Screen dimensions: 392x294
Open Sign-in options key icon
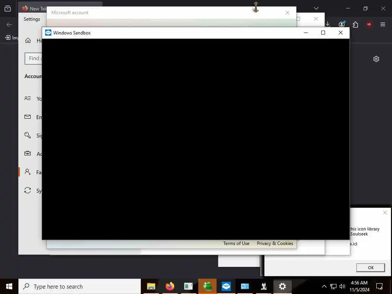(28, 135)
